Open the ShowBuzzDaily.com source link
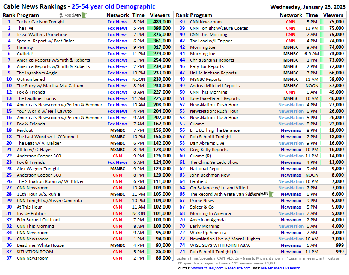Screen dimensions: 349x275 [207, 268]
